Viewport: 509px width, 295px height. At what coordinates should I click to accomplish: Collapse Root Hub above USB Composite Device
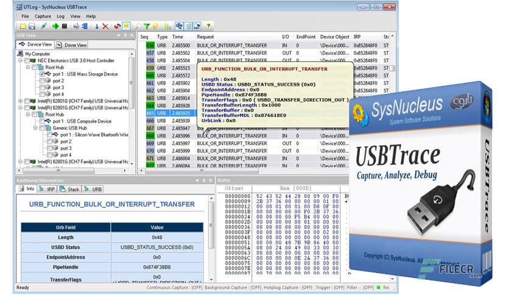27,115
